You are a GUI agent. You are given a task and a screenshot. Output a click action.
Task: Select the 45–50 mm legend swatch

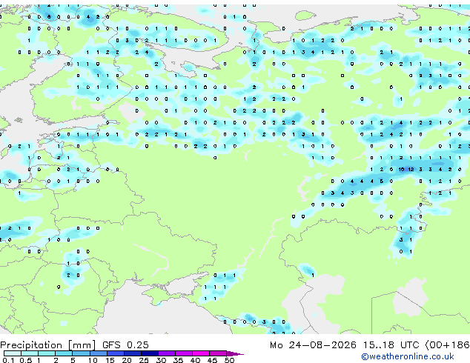218,353
